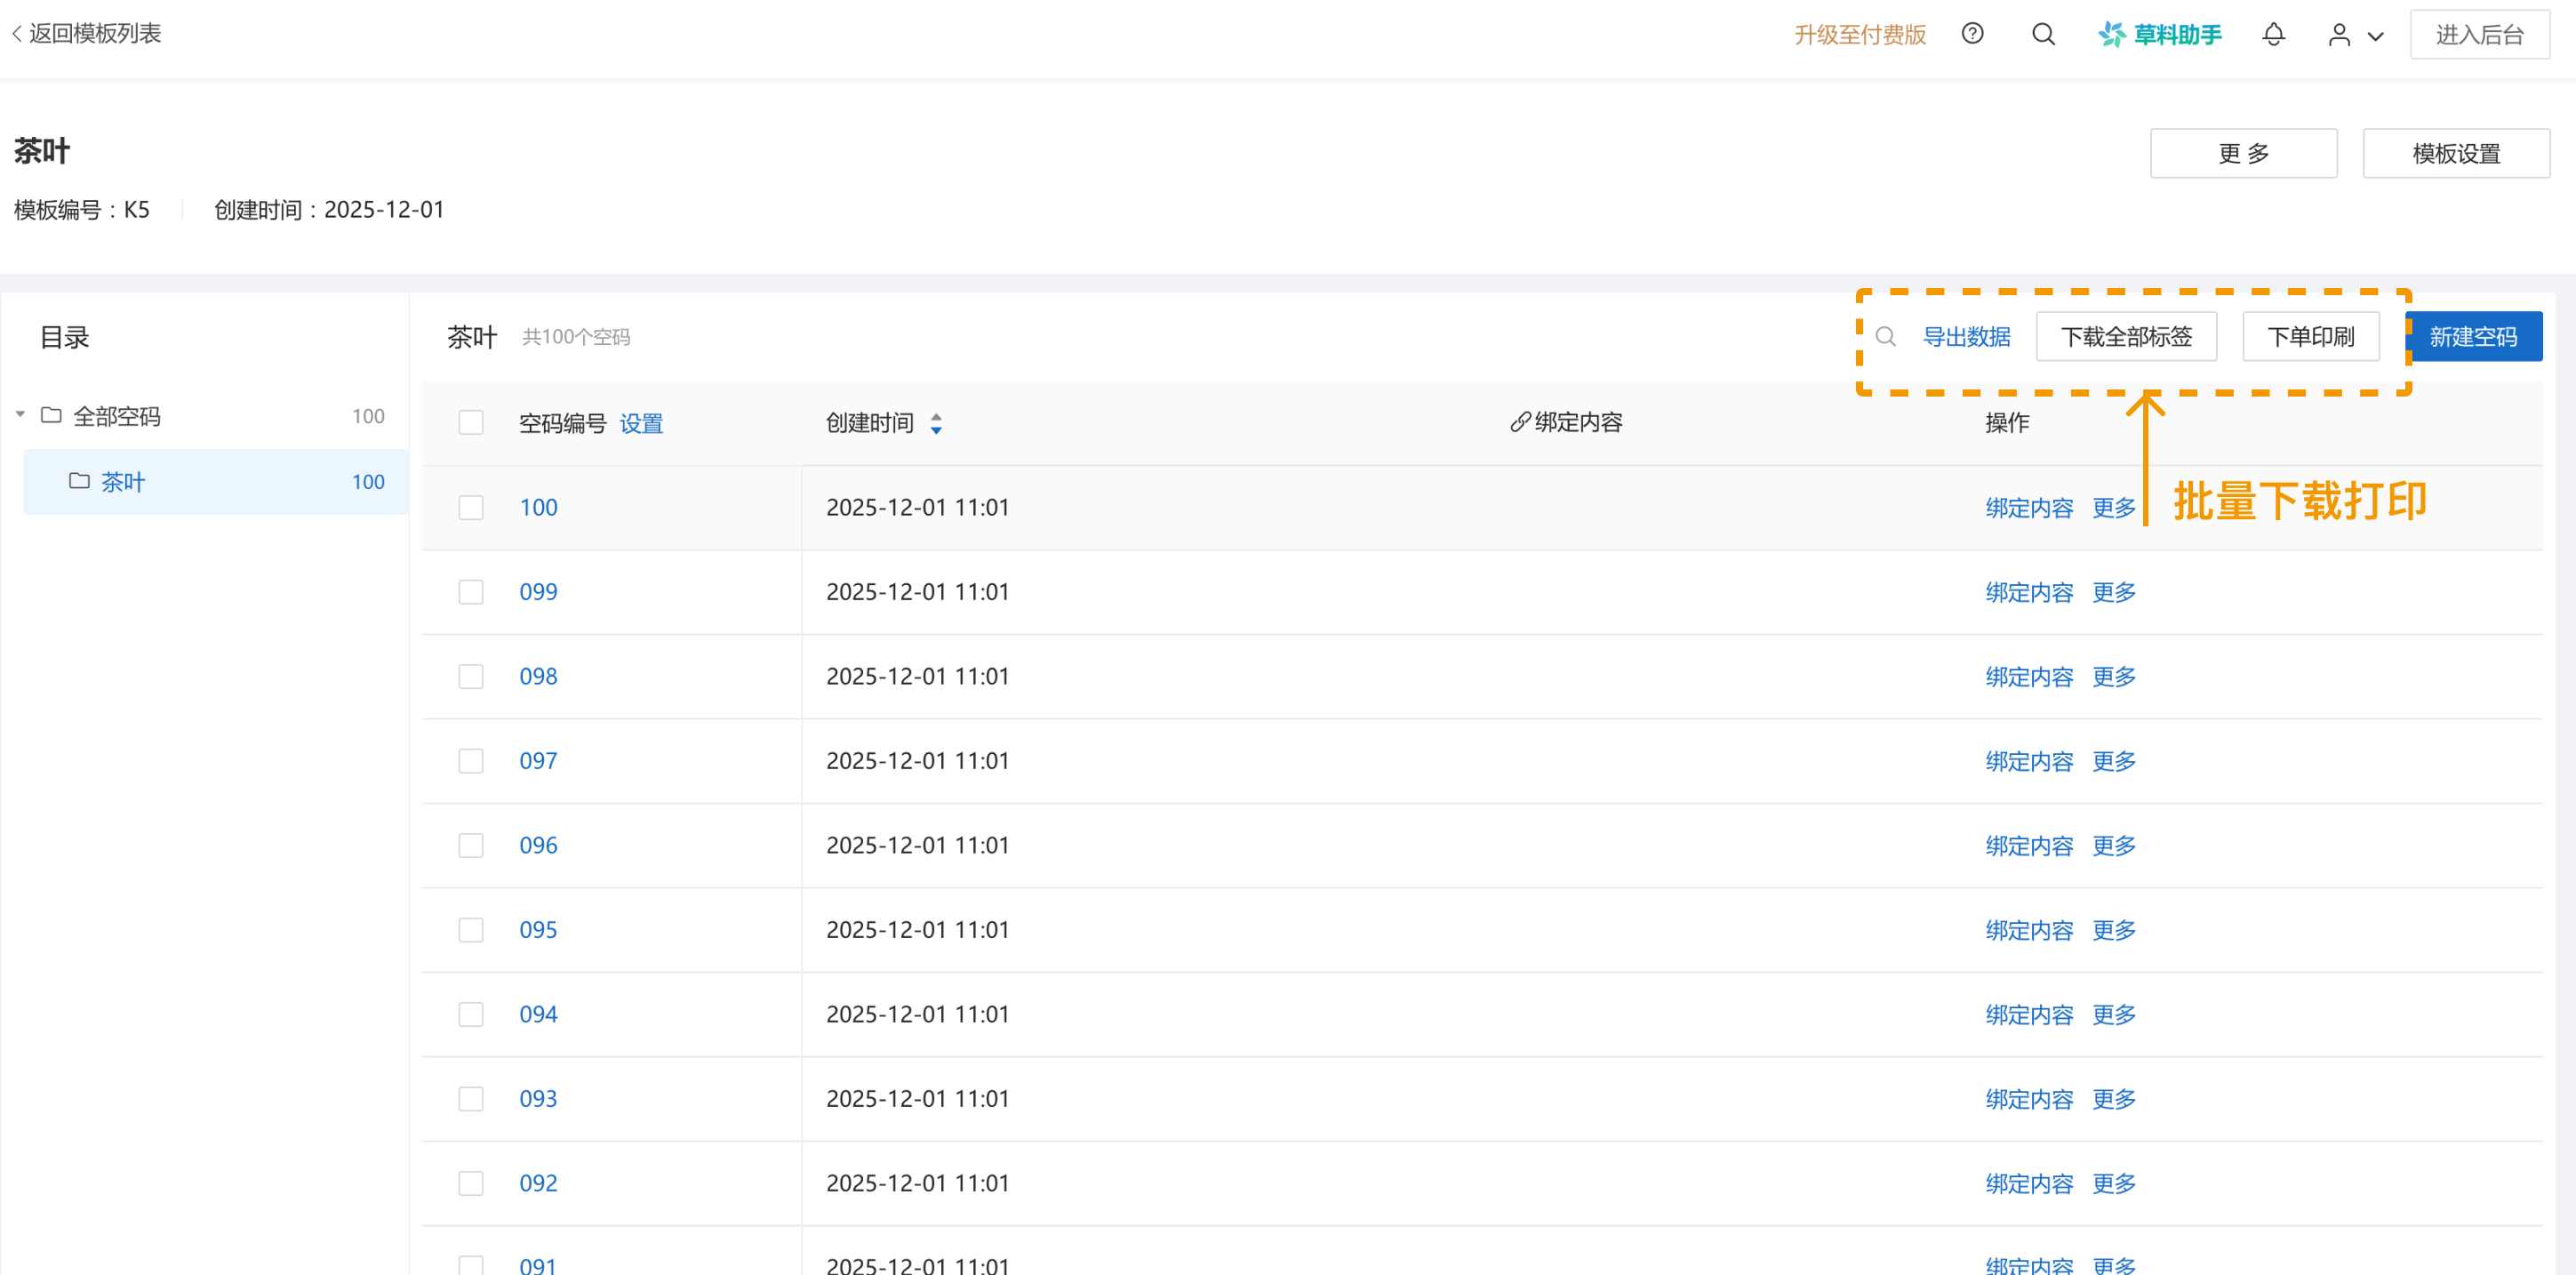Image resolution: width=2576 pixels, height=1275 pixels.
Task: Click the help question mark icon
Action: click(x=1972, y=34)
